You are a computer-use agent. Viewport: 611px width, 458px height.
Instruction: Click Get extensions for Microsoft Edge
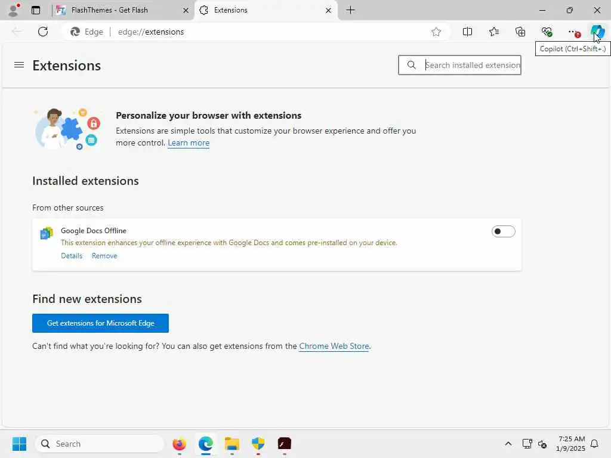point(100,323)
